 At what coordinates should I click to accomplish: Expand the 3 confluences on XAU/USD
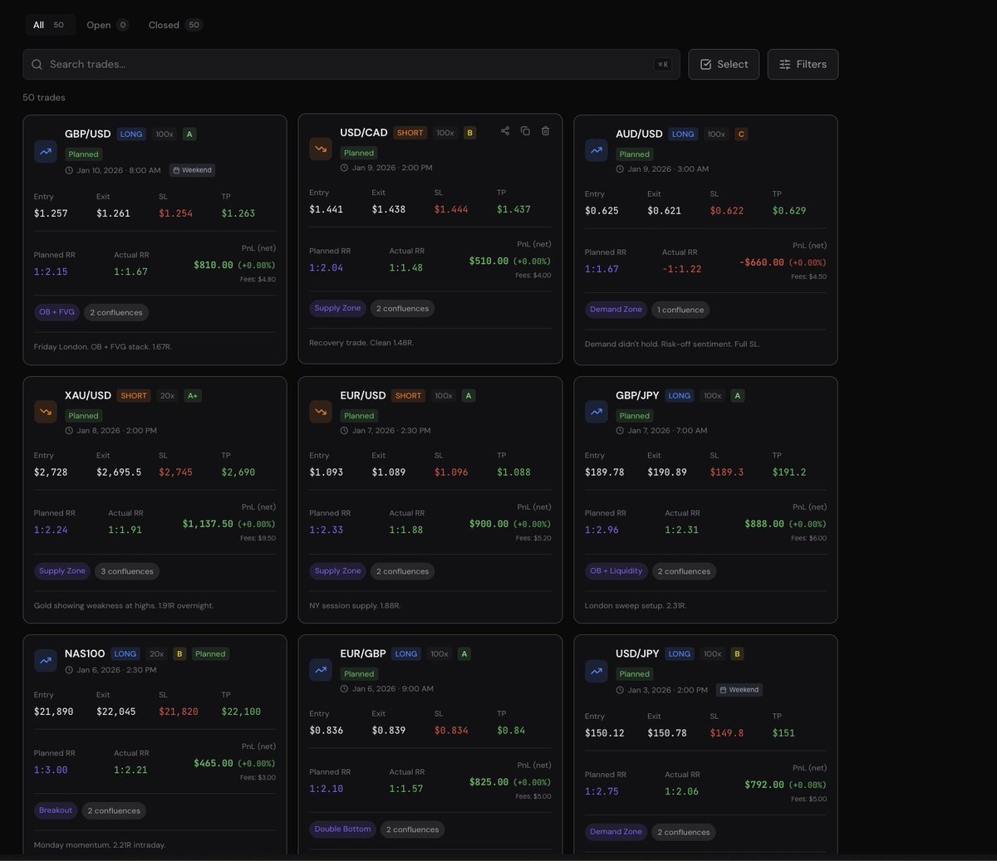coord(126,571)
